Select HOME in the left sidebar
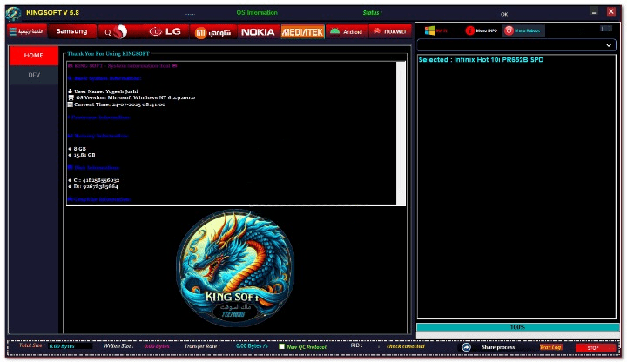The width and height of the screenshot is (627, 362). tap(34, 56)
